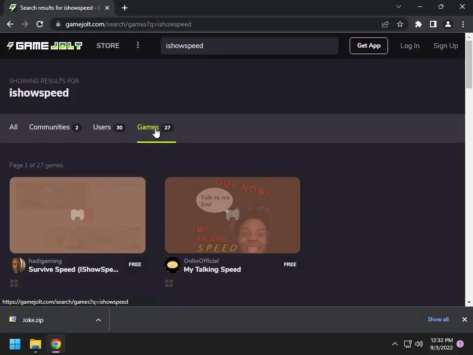473x355 pixels.
Task: Open the three-dot menu next to STORE
Action: pos(138,45)
